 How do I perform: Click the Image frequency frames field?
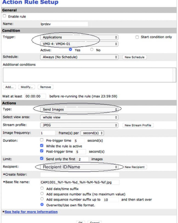click(48, 133)
